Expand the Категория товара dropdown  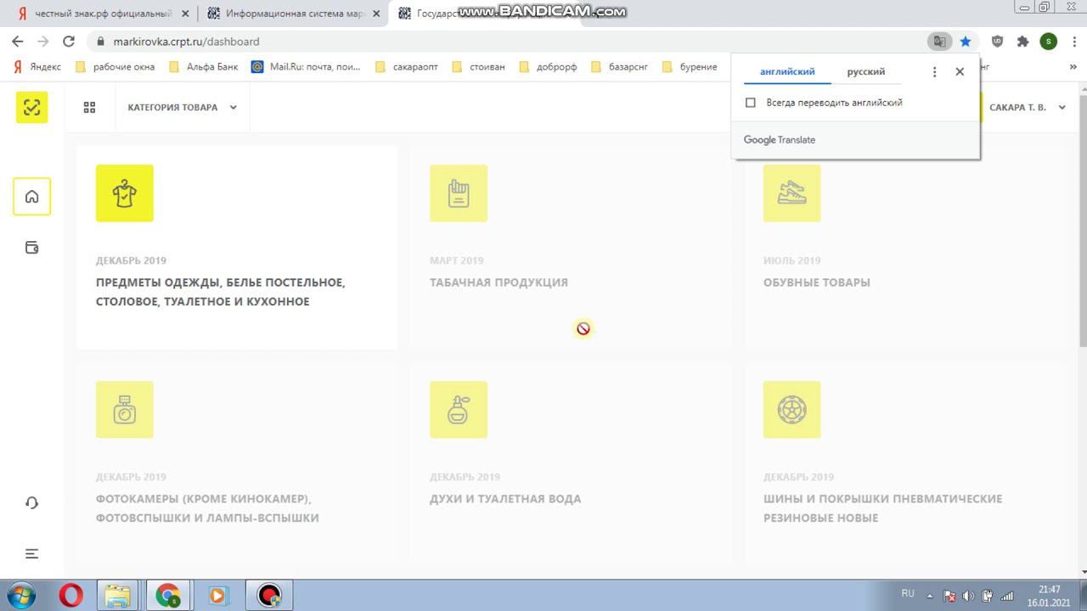pos(183,108)
